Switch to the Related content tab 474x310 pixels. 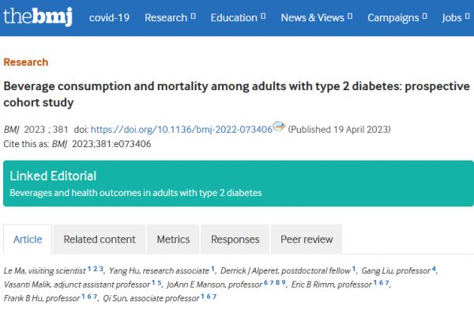[100, 239]
